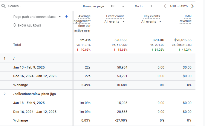Sort by Event count column header
Viewport: 205px width, 126px height.
click(115, 16)
